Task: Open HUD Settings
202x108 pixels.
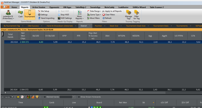Action: pos(65,18)
